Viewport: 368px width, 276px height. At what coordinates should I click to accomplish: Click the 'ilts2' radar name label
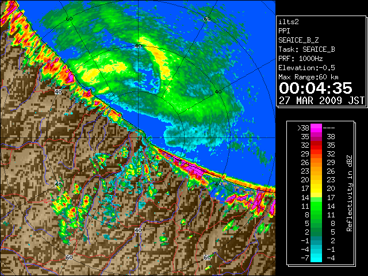[289, 22]
